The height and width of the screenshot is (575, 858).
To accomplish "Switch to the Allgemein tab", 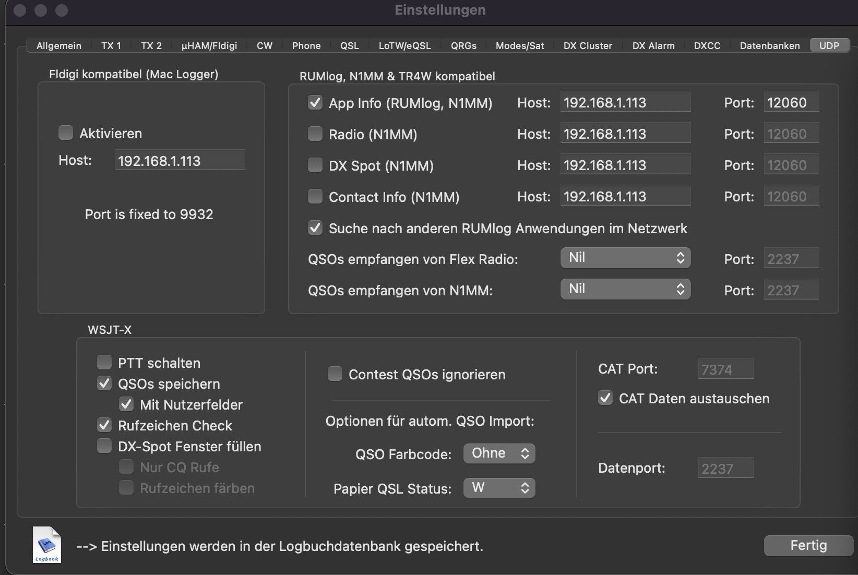I will tap(59, 45).
